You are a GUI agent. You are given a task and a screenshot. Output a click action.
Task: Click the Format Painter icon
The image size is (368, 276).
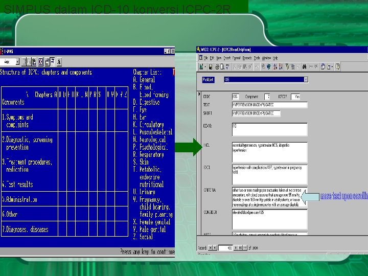(x=250, y=66)
